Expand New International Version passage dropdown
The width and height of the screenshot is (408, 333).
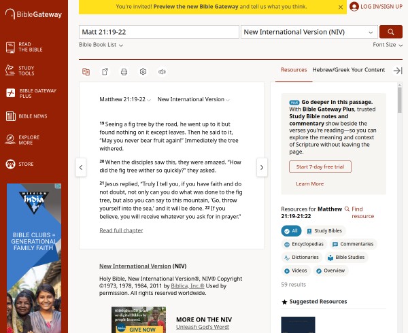coord(193,99)
